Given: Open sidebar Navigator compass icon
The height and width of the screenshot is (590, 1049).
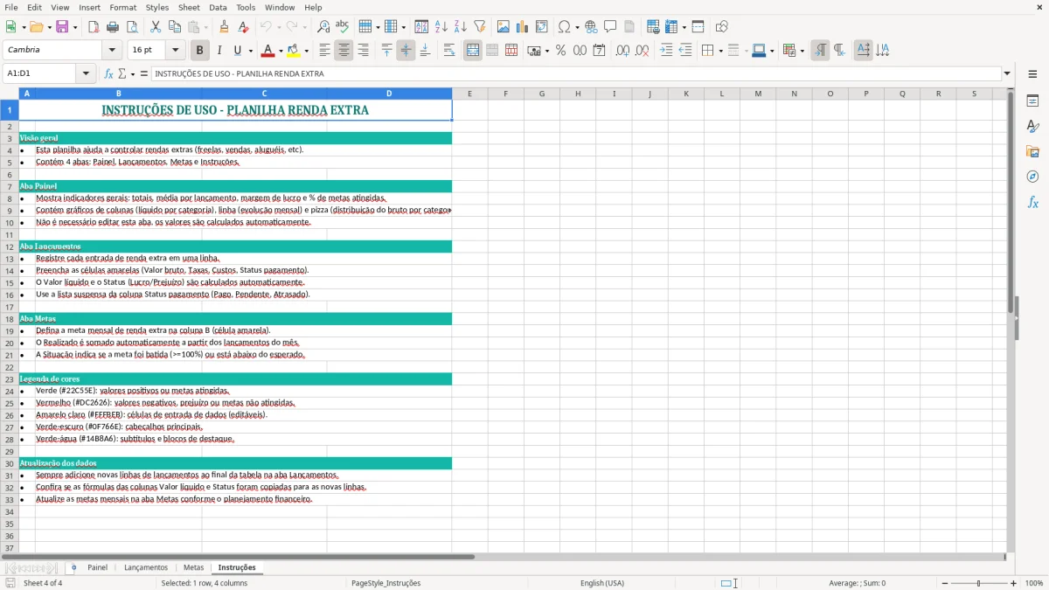Looking at the screenshot, I should click(x=1032, y=177).
